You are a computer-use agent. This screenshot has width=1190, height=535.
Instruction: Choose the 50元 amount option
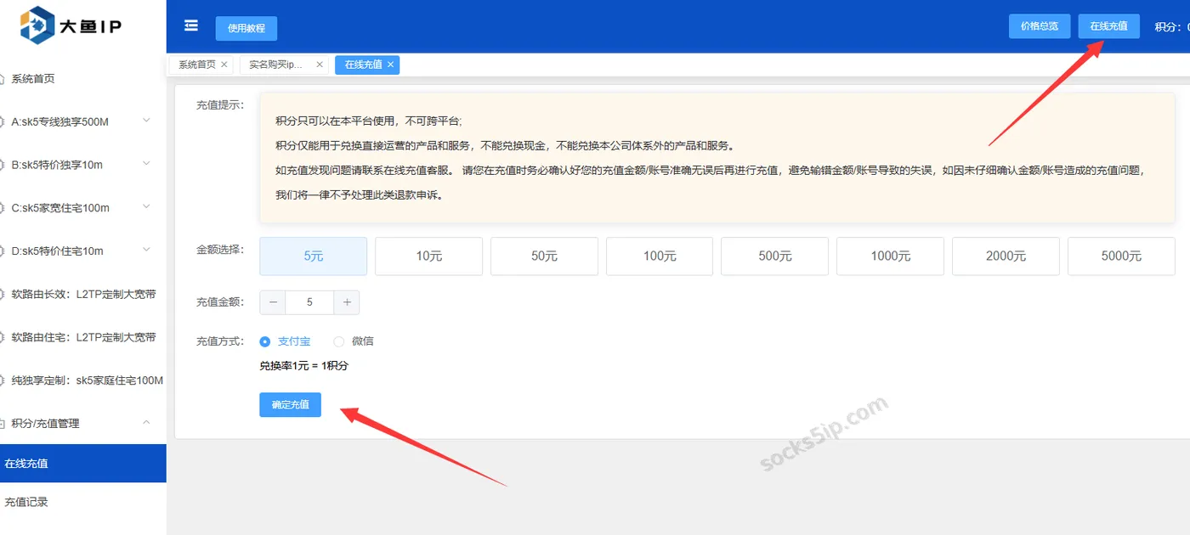click(544, 256)
